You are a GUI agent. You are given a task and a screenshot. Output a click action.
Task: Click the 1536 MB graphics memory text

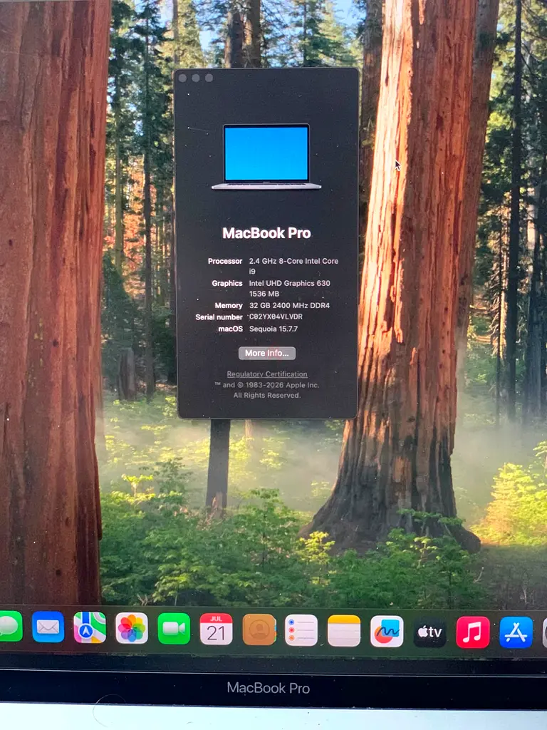click(x=264, y=294)
